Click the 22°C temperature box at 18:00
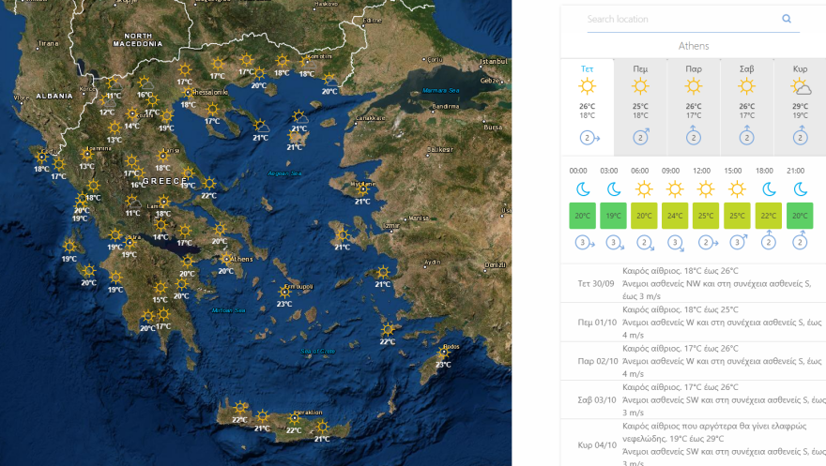 [x=768, y=216]
